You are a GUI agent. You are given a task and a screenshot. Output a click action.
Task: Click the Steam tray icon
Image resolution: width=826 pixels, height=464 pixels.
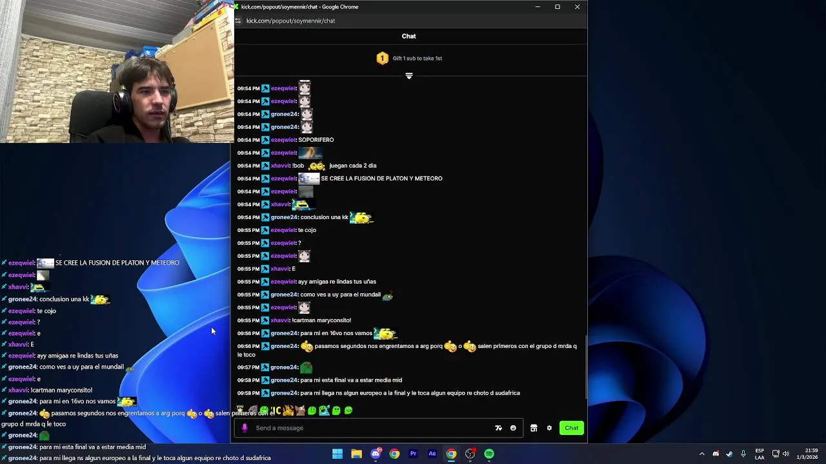[729, 454]
